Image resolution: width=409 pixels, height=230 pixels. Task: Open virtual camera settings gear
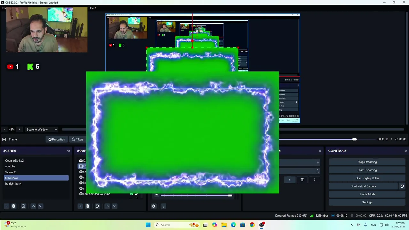tap(402, 186)
